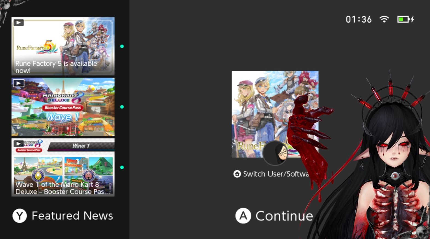This screenshot has width=430, height=239.
Task: Open the Mario Kart 8 Deluxe Wave 1 news banner
Action: (63, 107)
